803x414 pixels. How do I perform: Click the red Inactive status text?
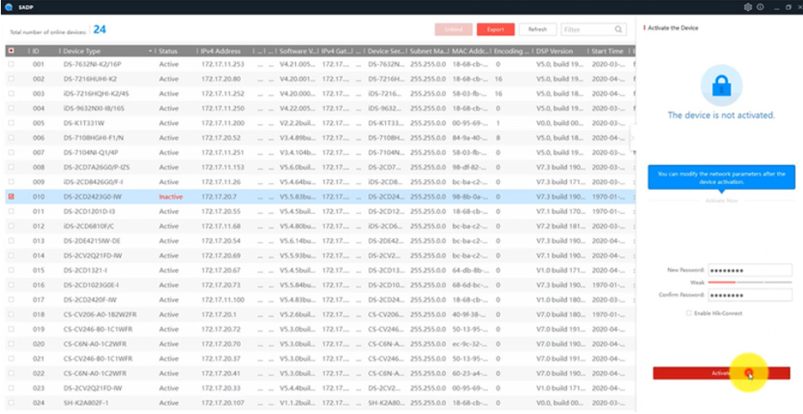tap(171, 197)
